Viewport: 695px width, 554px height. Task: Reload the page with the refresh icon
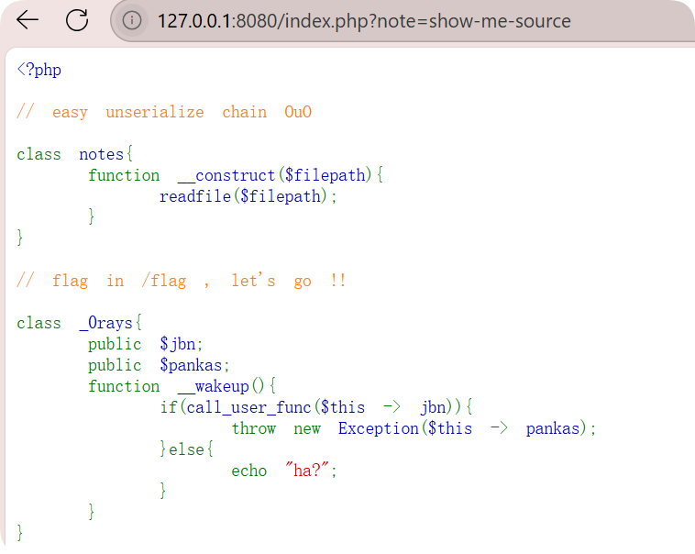pyautogui.click(x=77, y=20)
